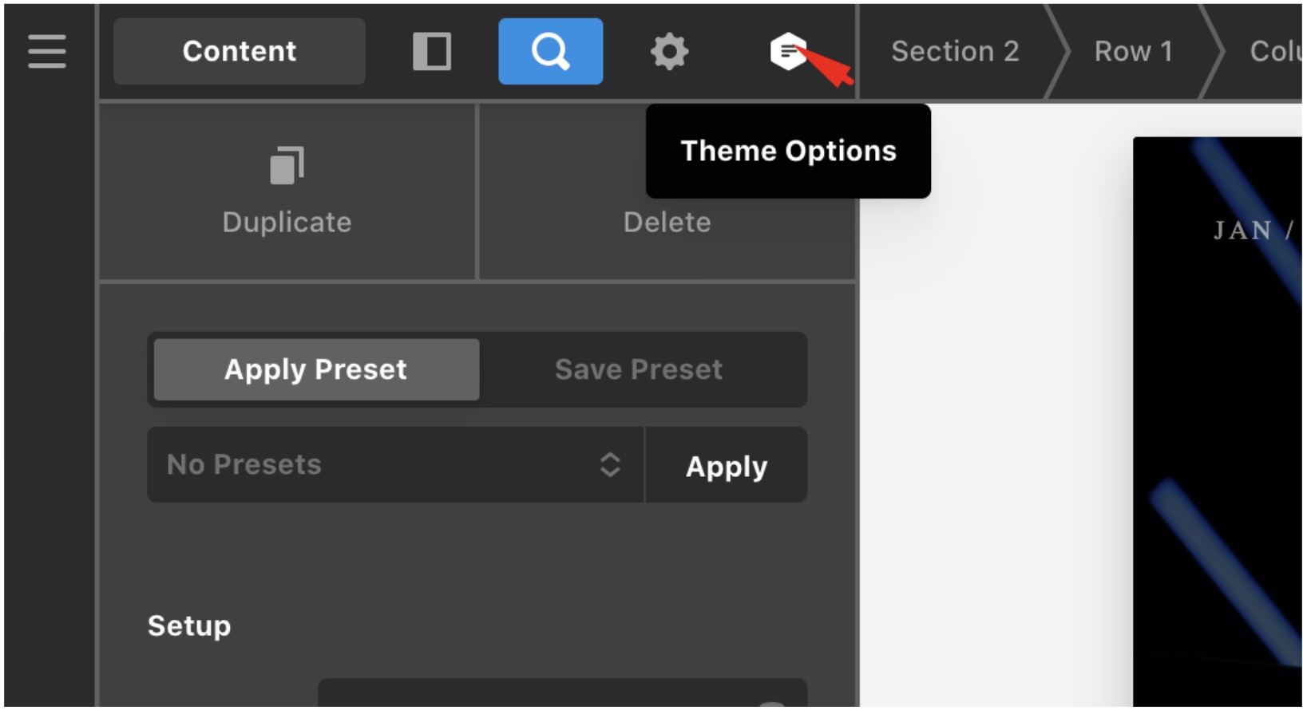Switch to Apply Preset tab
This screenshot has height=710, width=1303.
[316, 369]
